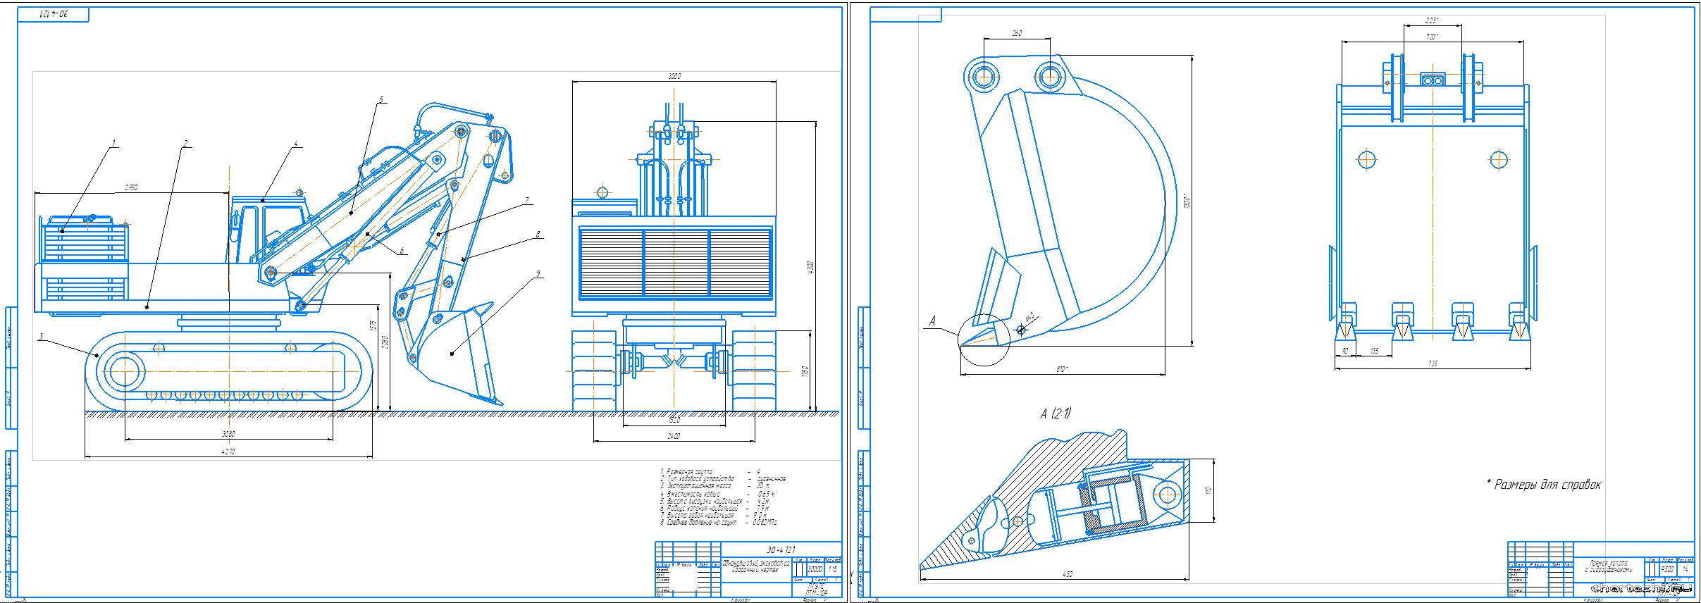This screenshot has height=603, width=1701.
Task: Click the technical specifications text list
Action: 722,497
